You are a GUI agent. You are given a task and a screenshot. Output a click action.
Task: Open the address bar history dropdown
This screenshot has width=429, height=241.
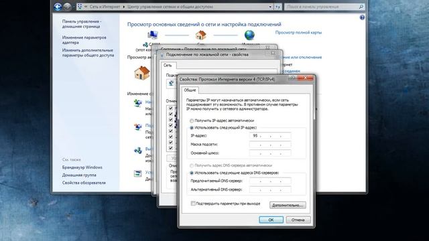(x=270, y=7)
